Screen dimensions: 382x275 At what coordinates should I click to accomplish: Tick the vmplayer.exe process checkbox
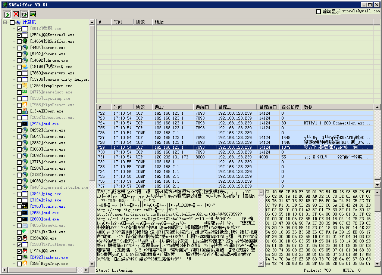click(19, 86)
